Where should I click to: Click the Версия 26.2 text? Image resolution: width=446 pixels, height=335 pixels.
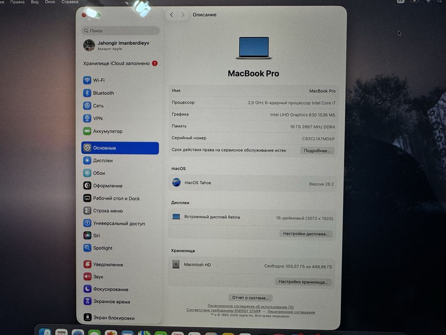click(321, 184)
